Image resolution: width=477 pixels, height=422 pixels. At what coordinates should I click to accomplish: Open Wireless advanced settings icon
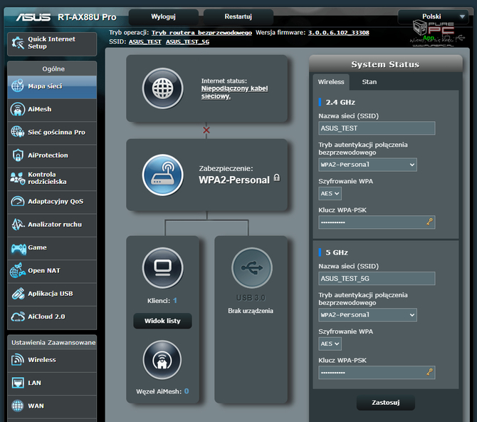tap(17, 359)
